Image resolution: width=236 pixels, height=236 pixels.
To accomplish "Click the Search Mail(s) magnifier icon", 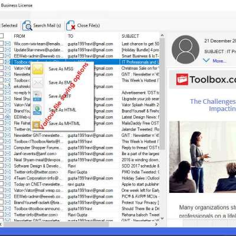I will (27, 25).
